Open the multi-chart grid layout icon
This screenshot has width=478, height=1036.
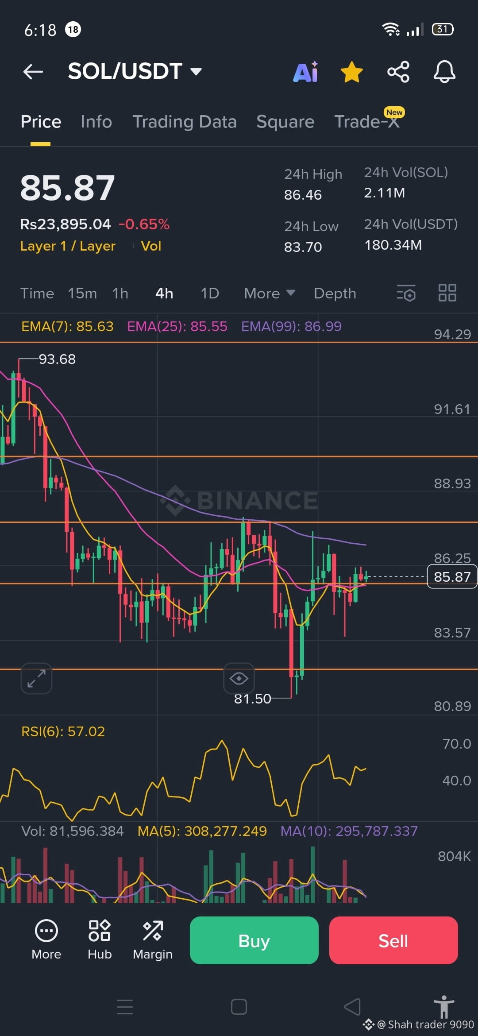(447, 293)
